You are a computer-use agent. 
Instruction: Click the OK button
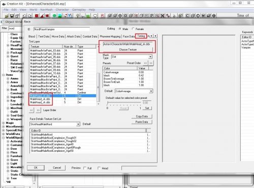coord(36,168)
